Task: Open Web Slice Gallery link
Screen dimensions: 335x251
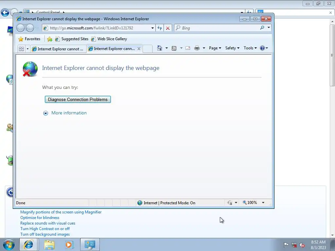Action: 109,39
